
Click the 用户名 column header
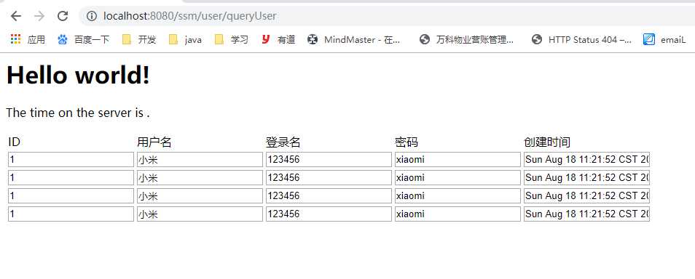154,142
